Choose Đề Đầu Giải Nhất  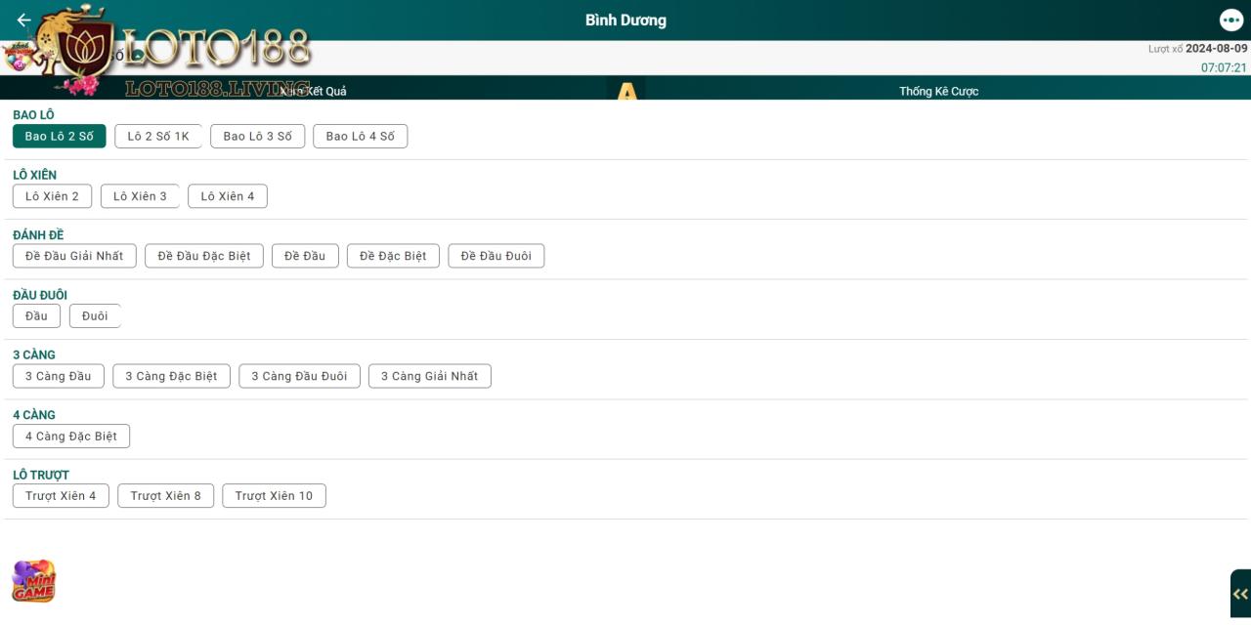[74, 256]
